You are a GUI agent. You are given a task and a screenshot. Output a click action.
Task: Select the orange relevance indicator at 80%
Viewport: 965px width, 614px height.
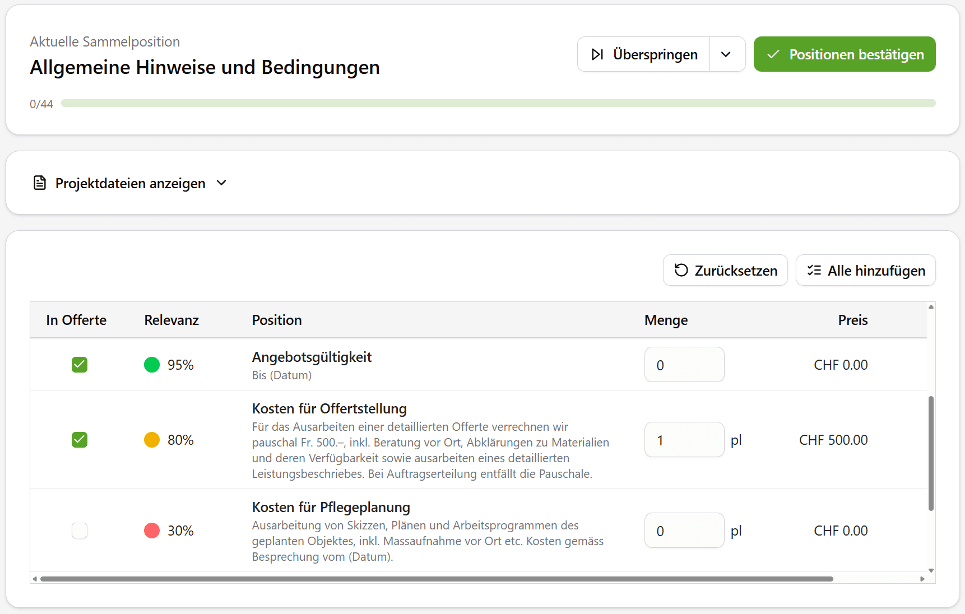pos(151,440)
